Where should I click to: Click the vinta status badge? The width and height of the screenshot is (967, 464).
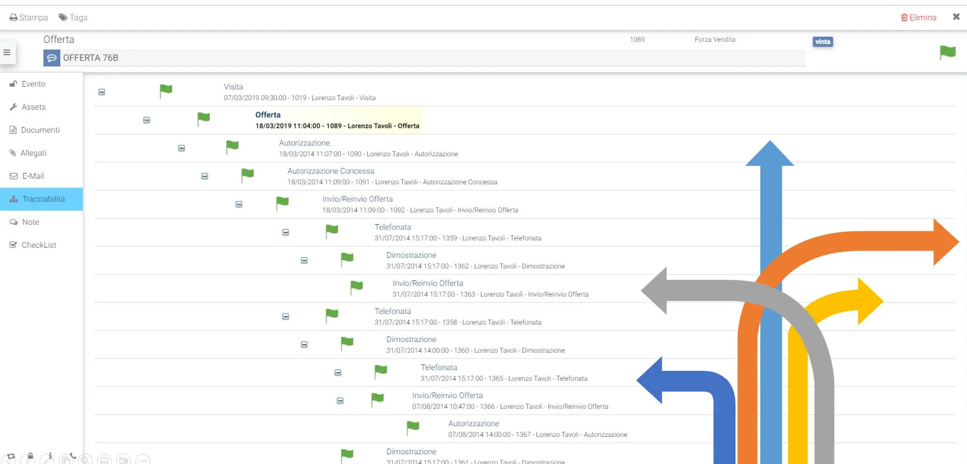[x=822, y=42]
